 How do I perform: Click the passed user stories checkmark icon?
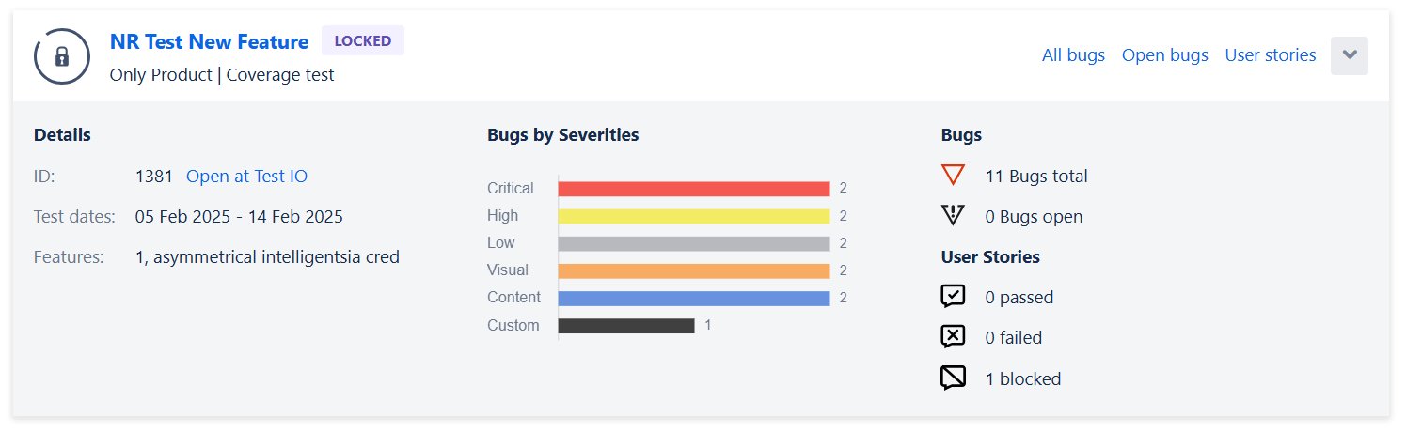point(953,297)
